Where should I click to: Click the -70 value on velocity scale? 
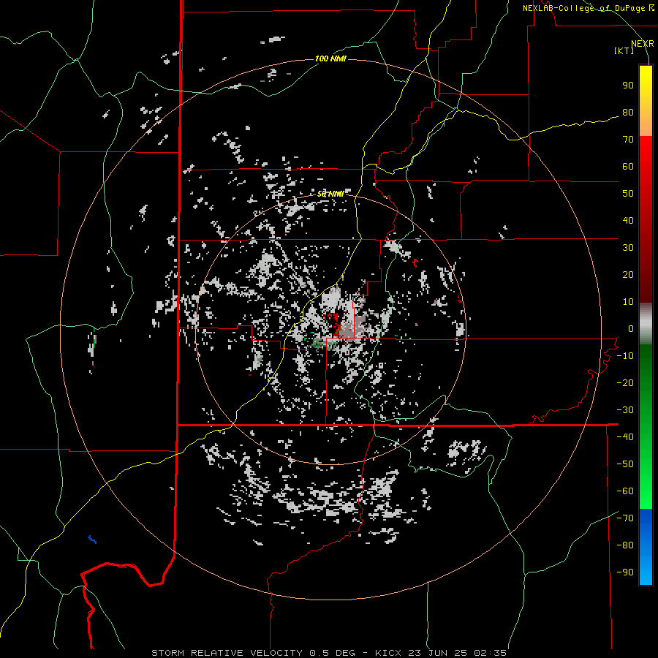click(x=625, y=518)
